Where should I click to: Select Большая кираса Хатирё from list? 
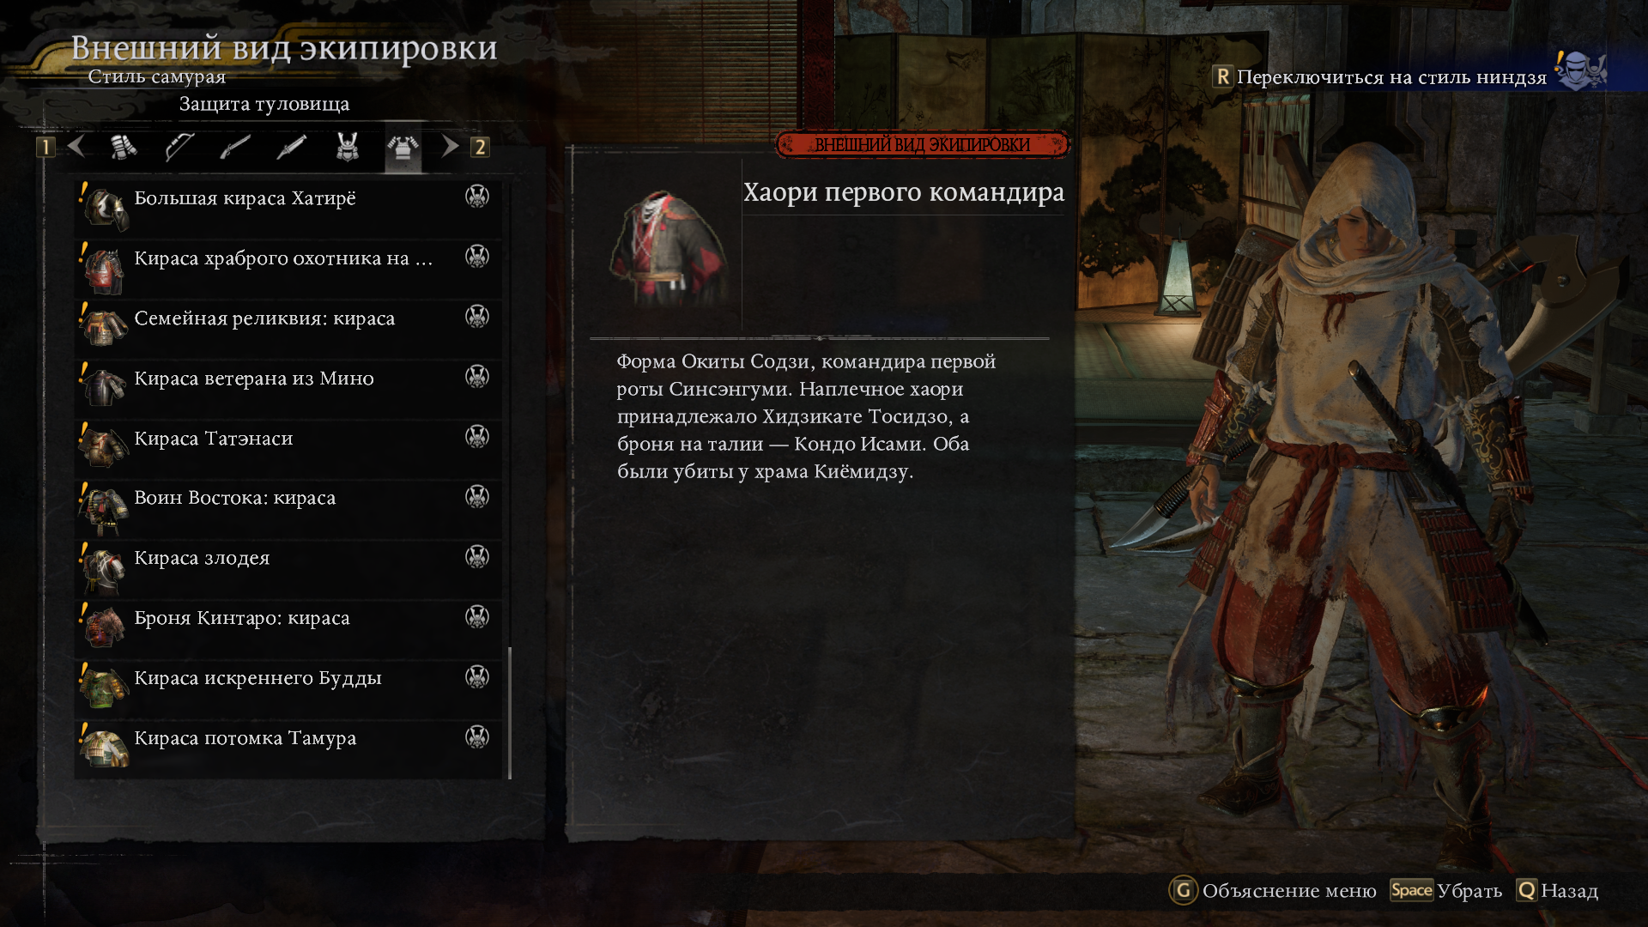(x=288, y=208)
